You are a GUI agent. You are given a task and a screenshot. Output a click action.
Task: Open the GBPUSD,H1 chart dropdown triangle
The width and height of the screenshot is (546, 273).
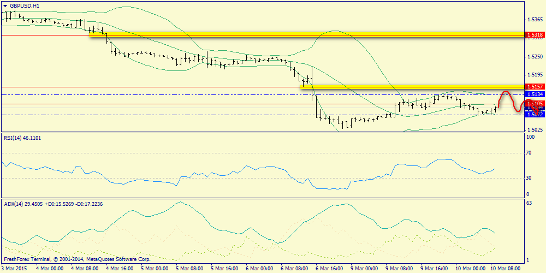click(x=5, y=5)
